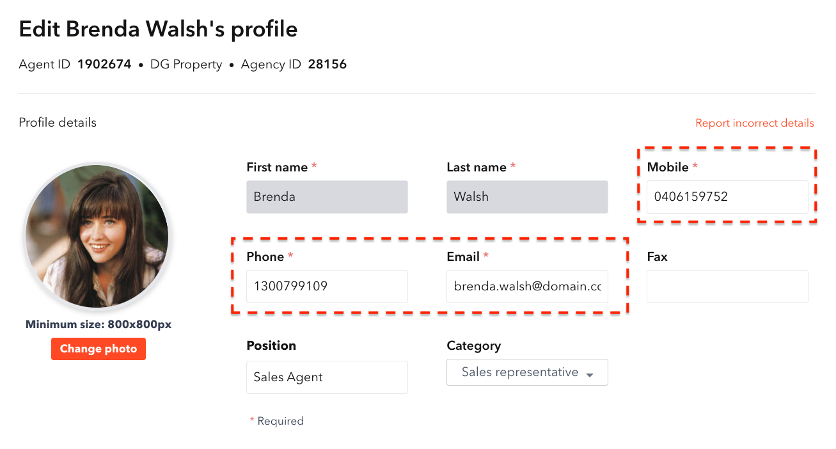Click the Email field label
This screenshot has width=836, height=449.
(x=463, y=256)
